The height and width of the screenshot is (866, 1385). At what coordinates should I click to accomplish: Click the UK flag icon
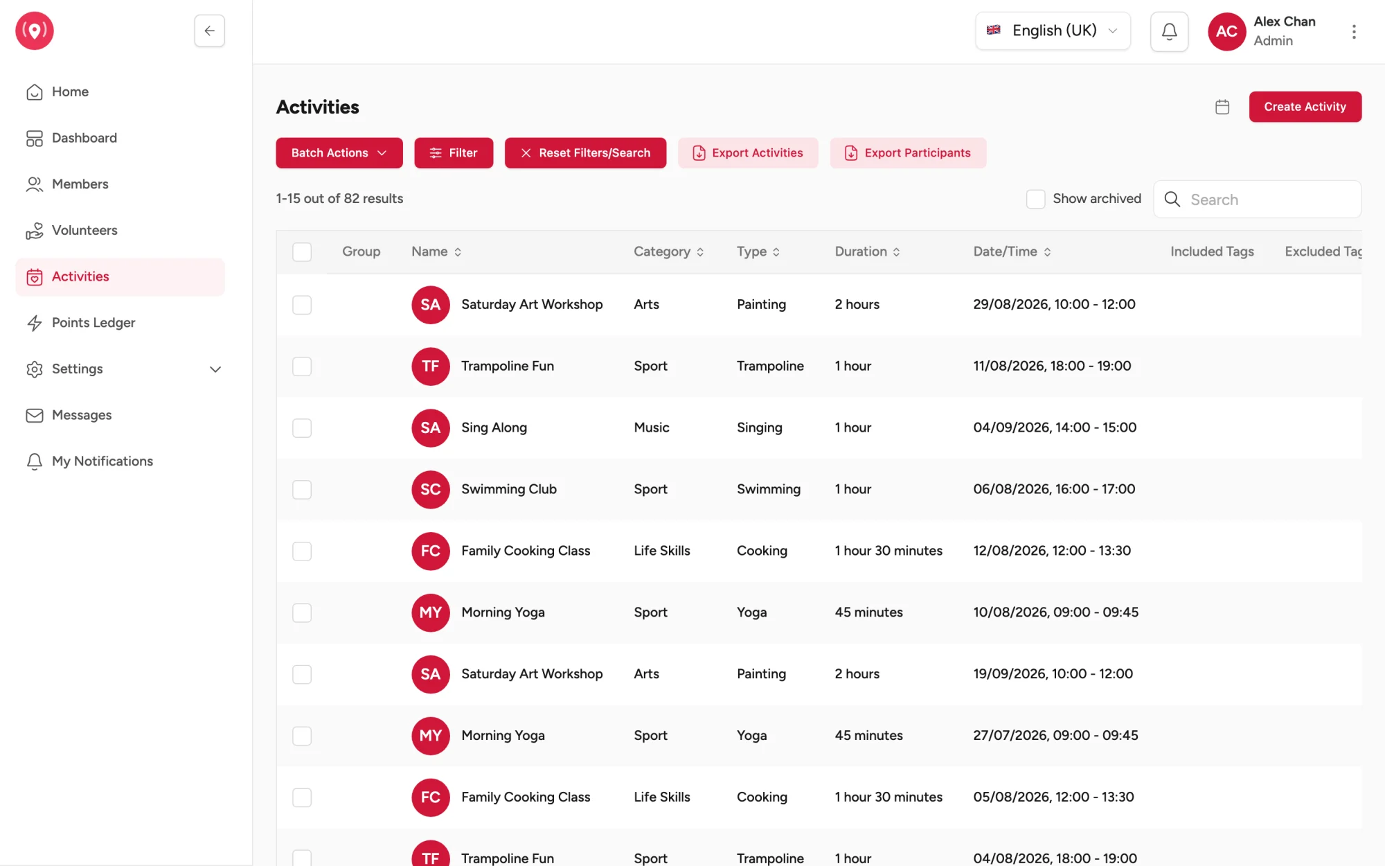click(x=994, y=30)
